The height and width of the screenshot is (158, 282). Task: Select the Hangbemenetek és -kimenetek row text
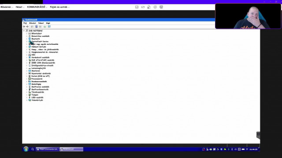[45, 52]
